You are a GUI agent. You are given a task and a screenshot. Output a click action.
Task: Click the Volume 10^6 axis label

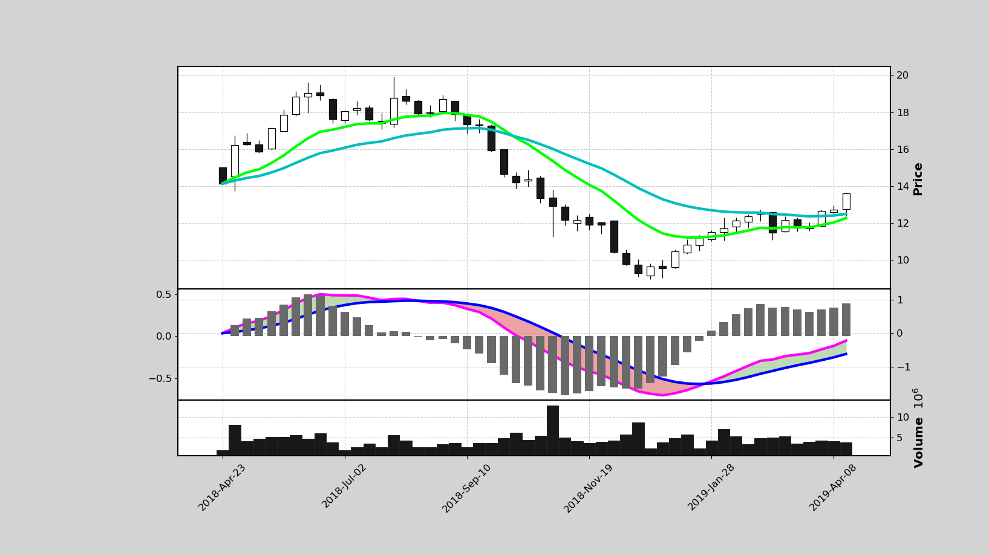coord(919,428)
